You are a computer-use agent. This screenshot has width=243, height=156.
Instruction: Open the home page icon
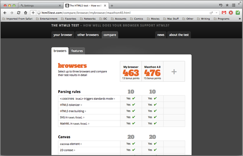click(26, 13)
